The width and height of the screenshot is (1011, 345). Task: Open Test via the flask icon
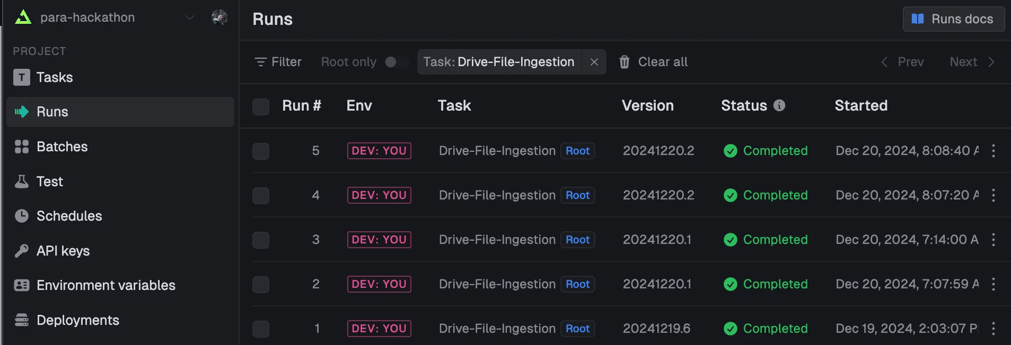click(x=22, y=181)
